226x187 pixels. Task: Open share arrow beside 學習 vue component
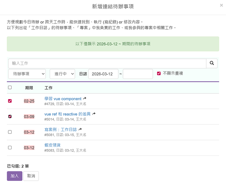84,99
